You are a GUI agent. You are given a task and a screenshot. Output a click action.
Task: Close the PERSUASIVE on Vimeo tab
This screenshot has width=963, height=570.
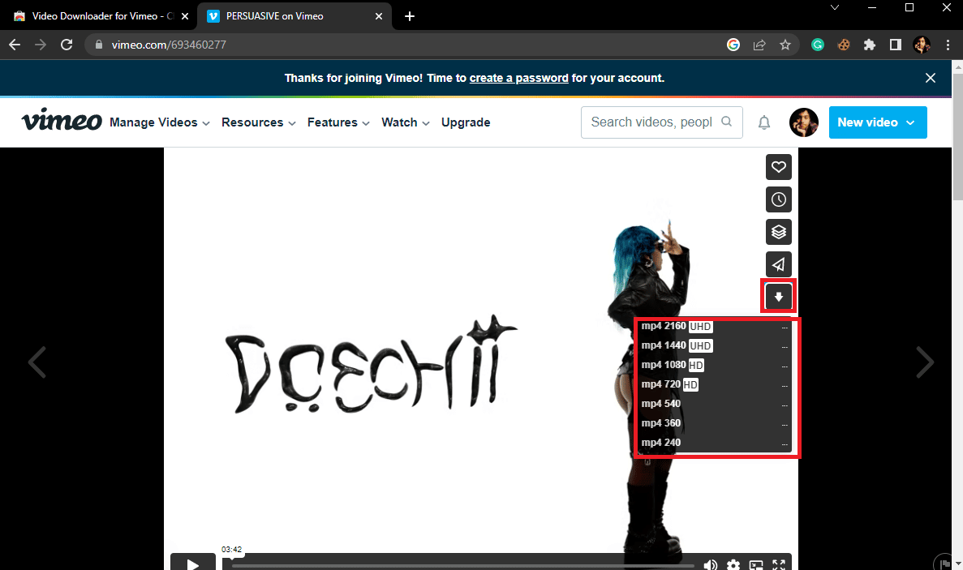click(x=379, y=16)
